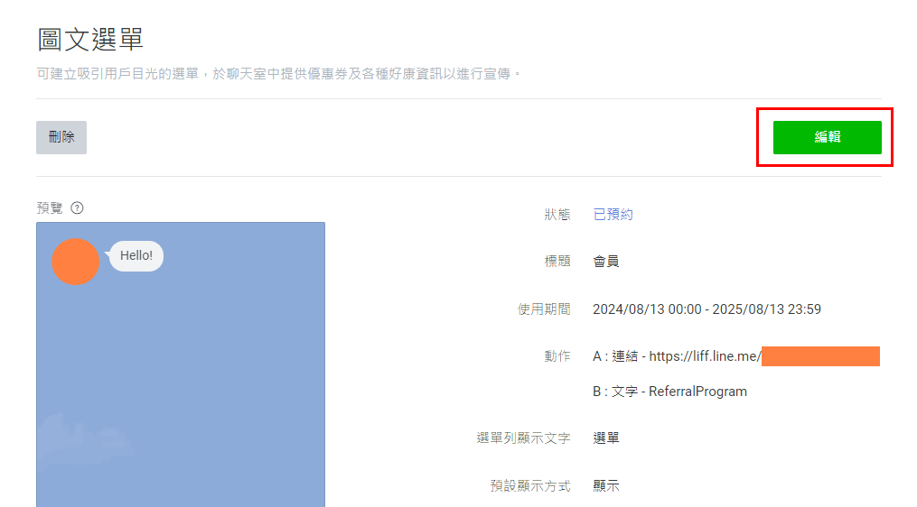Viewport: 917px width, 507px height.
Task: Click the 會員 title value
Action: click(x=605, y=262)
